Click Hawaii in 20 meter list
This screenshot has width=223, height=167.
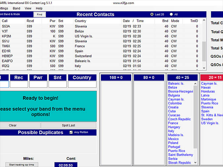206,88
